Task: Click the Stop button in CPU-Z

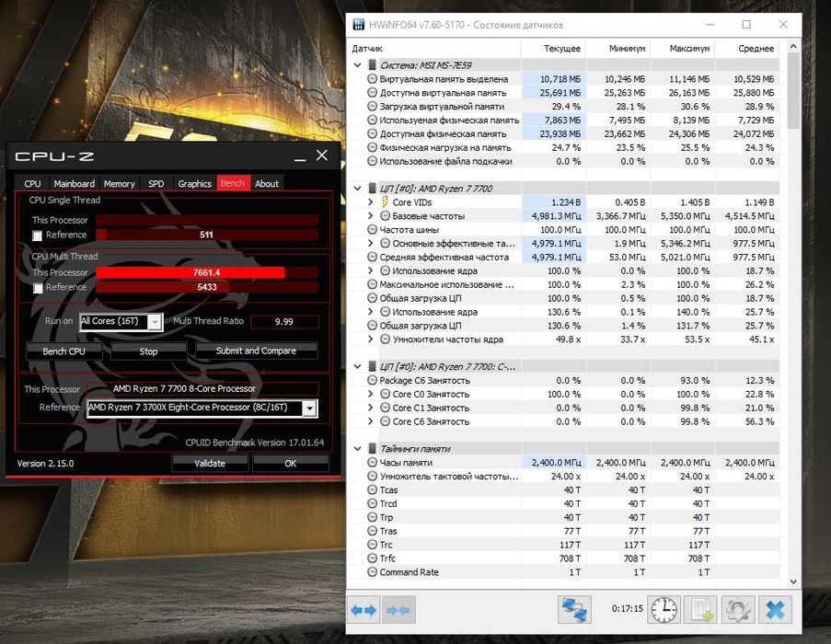Action: (148, 351)
